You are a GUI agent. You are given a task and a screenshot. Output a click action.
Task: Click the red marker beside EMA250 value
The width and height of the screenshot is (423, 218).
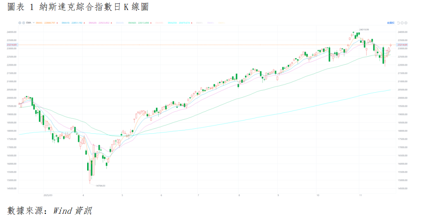point(192,23)
